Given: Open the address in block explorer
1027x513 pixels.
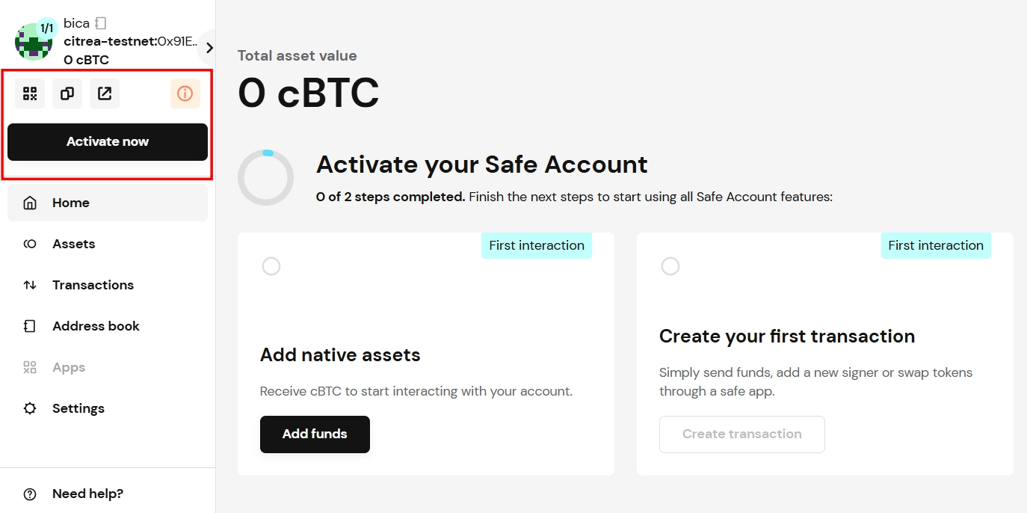Looking at the screenshot, I should [105, 93].
